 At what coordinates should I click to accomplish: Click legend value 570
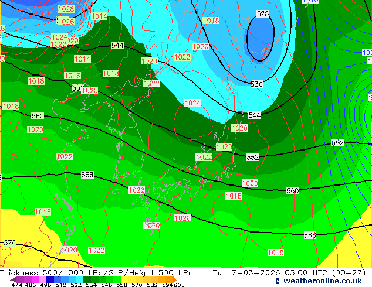tap(137, 285)
